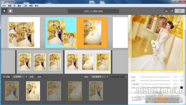This screenshot has height=105, width=186.
Task: Open the 全部 category selector
Action: click(39, 77)
